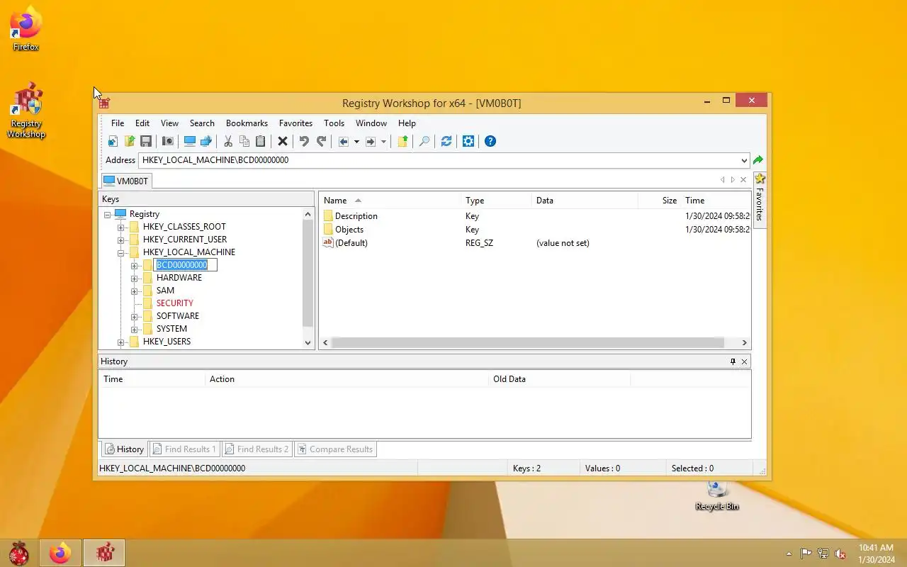Expand the HKEY_USERS node

point(121,342)
